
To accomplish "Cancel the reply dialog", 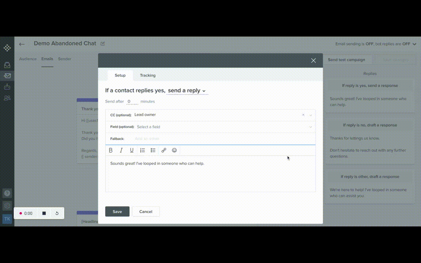I will (x=146, y=211).
